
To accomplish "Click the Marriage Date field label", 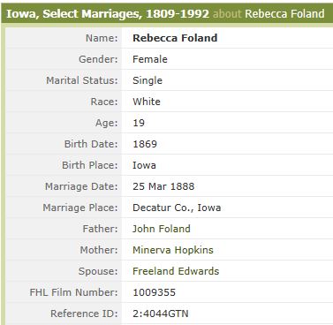I will pyautogui.click(x=81, y=186).
